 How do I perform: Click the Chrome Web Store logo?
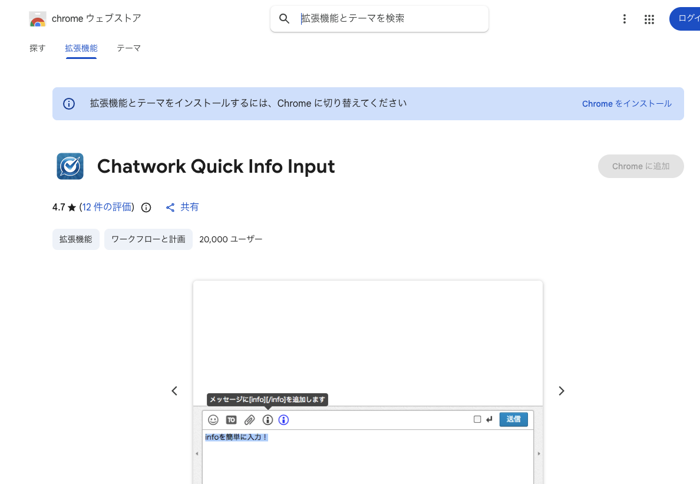pos(38,19)
